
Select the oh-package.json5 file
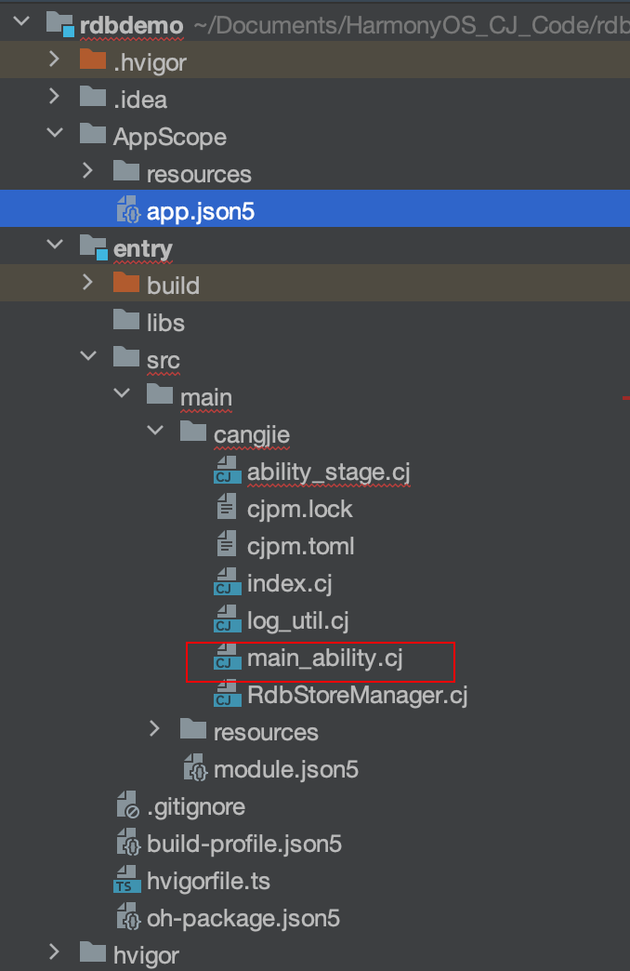pyautogui.click(x=243, y=919)
